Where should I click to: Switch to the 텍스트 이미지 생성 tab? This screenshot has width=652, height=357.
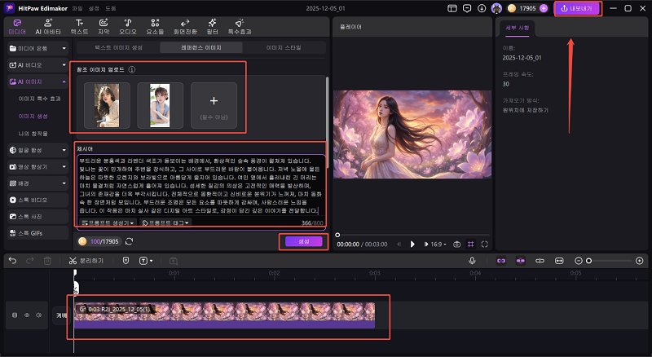click(118, 47)
